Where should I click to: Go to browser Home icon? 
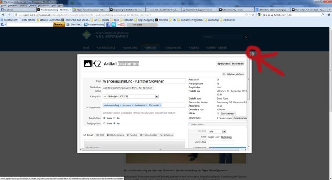329,15
